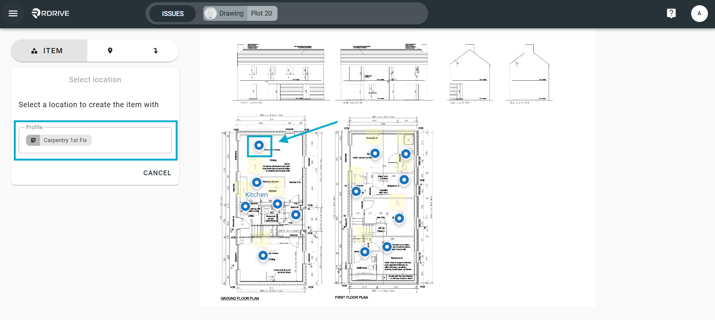The width and height of the screenshot is (715, 320).
Task: Pick the Bedroom 4 location marker
Action: coord(387,246)
